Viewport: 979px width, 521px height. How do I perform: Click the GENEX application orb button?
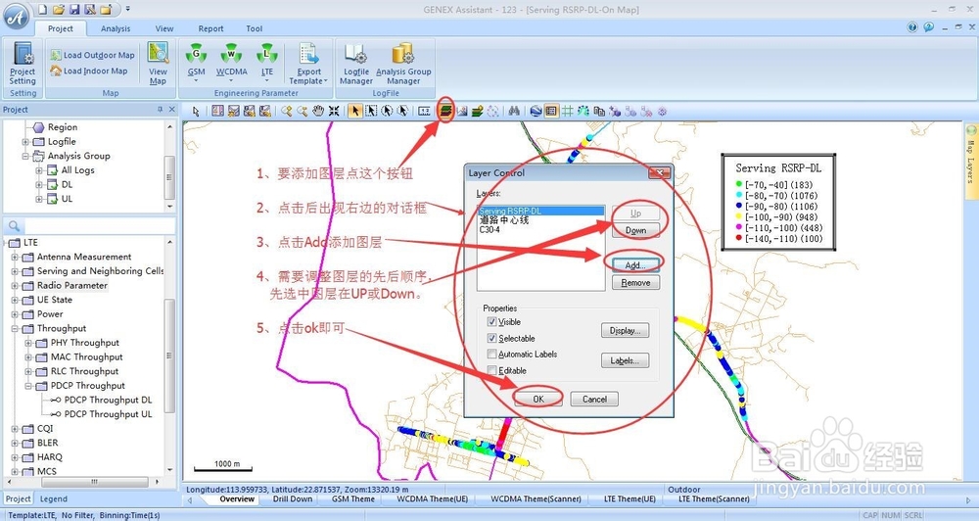point(16,16)
